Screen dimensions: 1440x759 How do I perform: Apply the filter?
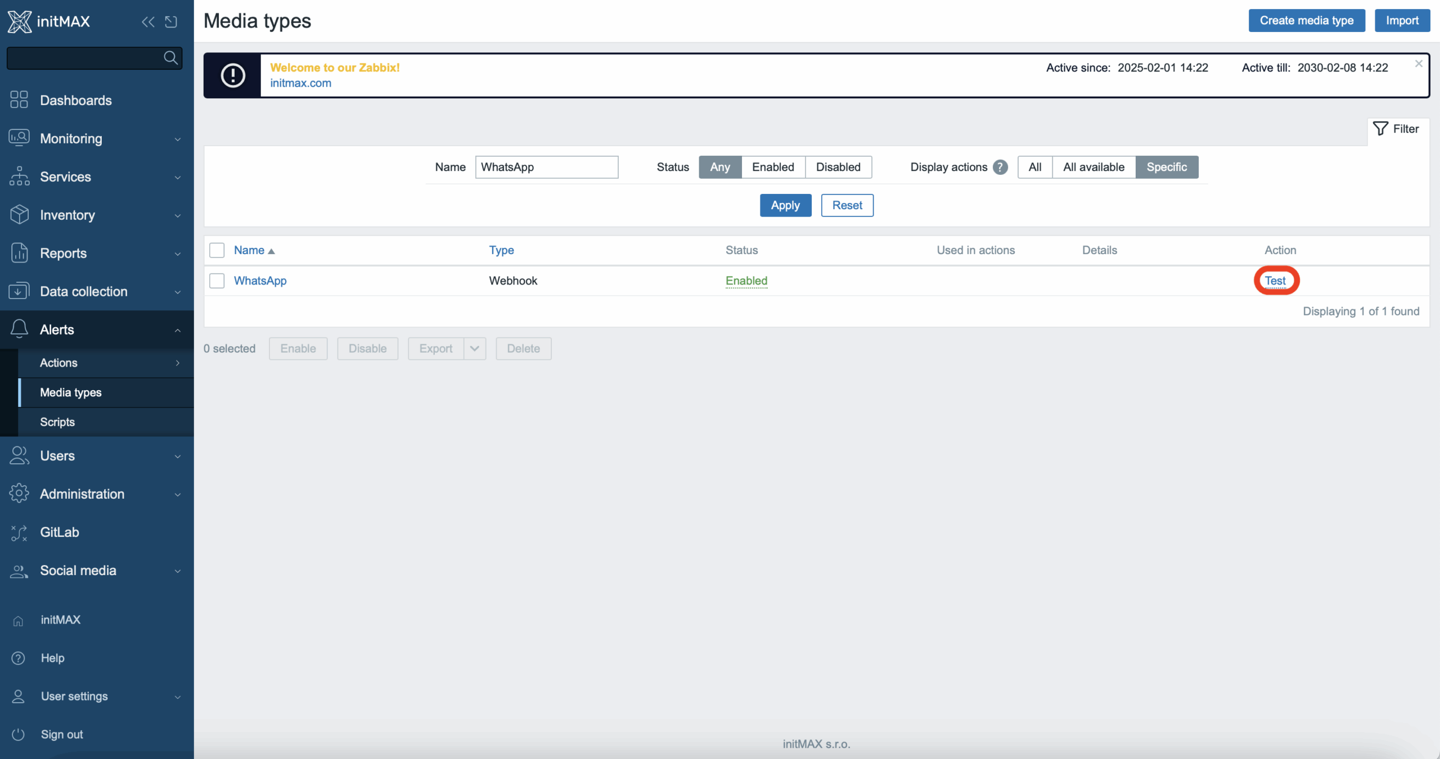pyautogui.click(x=785, y=205)
